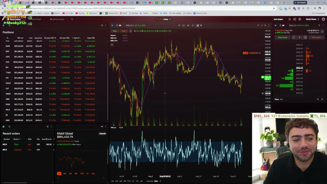
Task: Toggle the crossed-out tool icon in ladder header
Action: coord(319,25)
